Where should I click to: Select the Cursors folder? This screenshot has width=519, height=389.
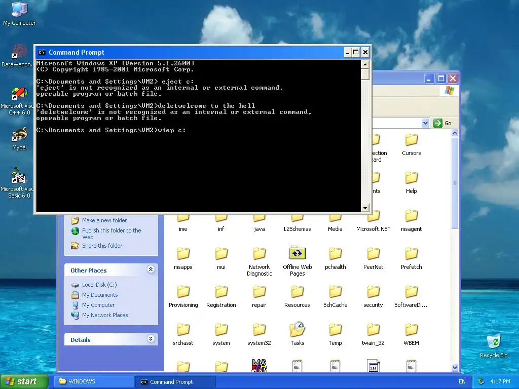411,144
